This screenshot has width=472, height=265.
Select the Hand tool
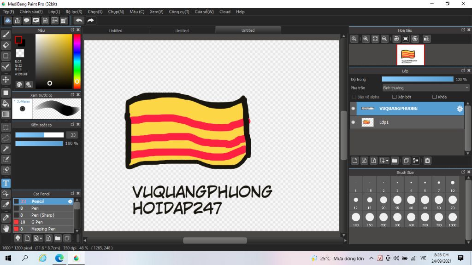click(x=6, y=228)
